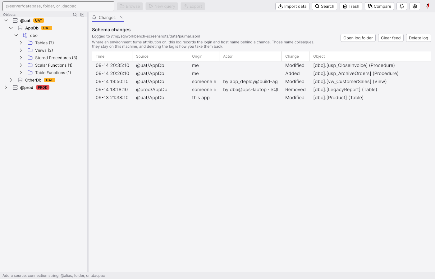Click the Clear feed button
The width and height of the screenshot is (435, 279).
click(x=391, y=38)
